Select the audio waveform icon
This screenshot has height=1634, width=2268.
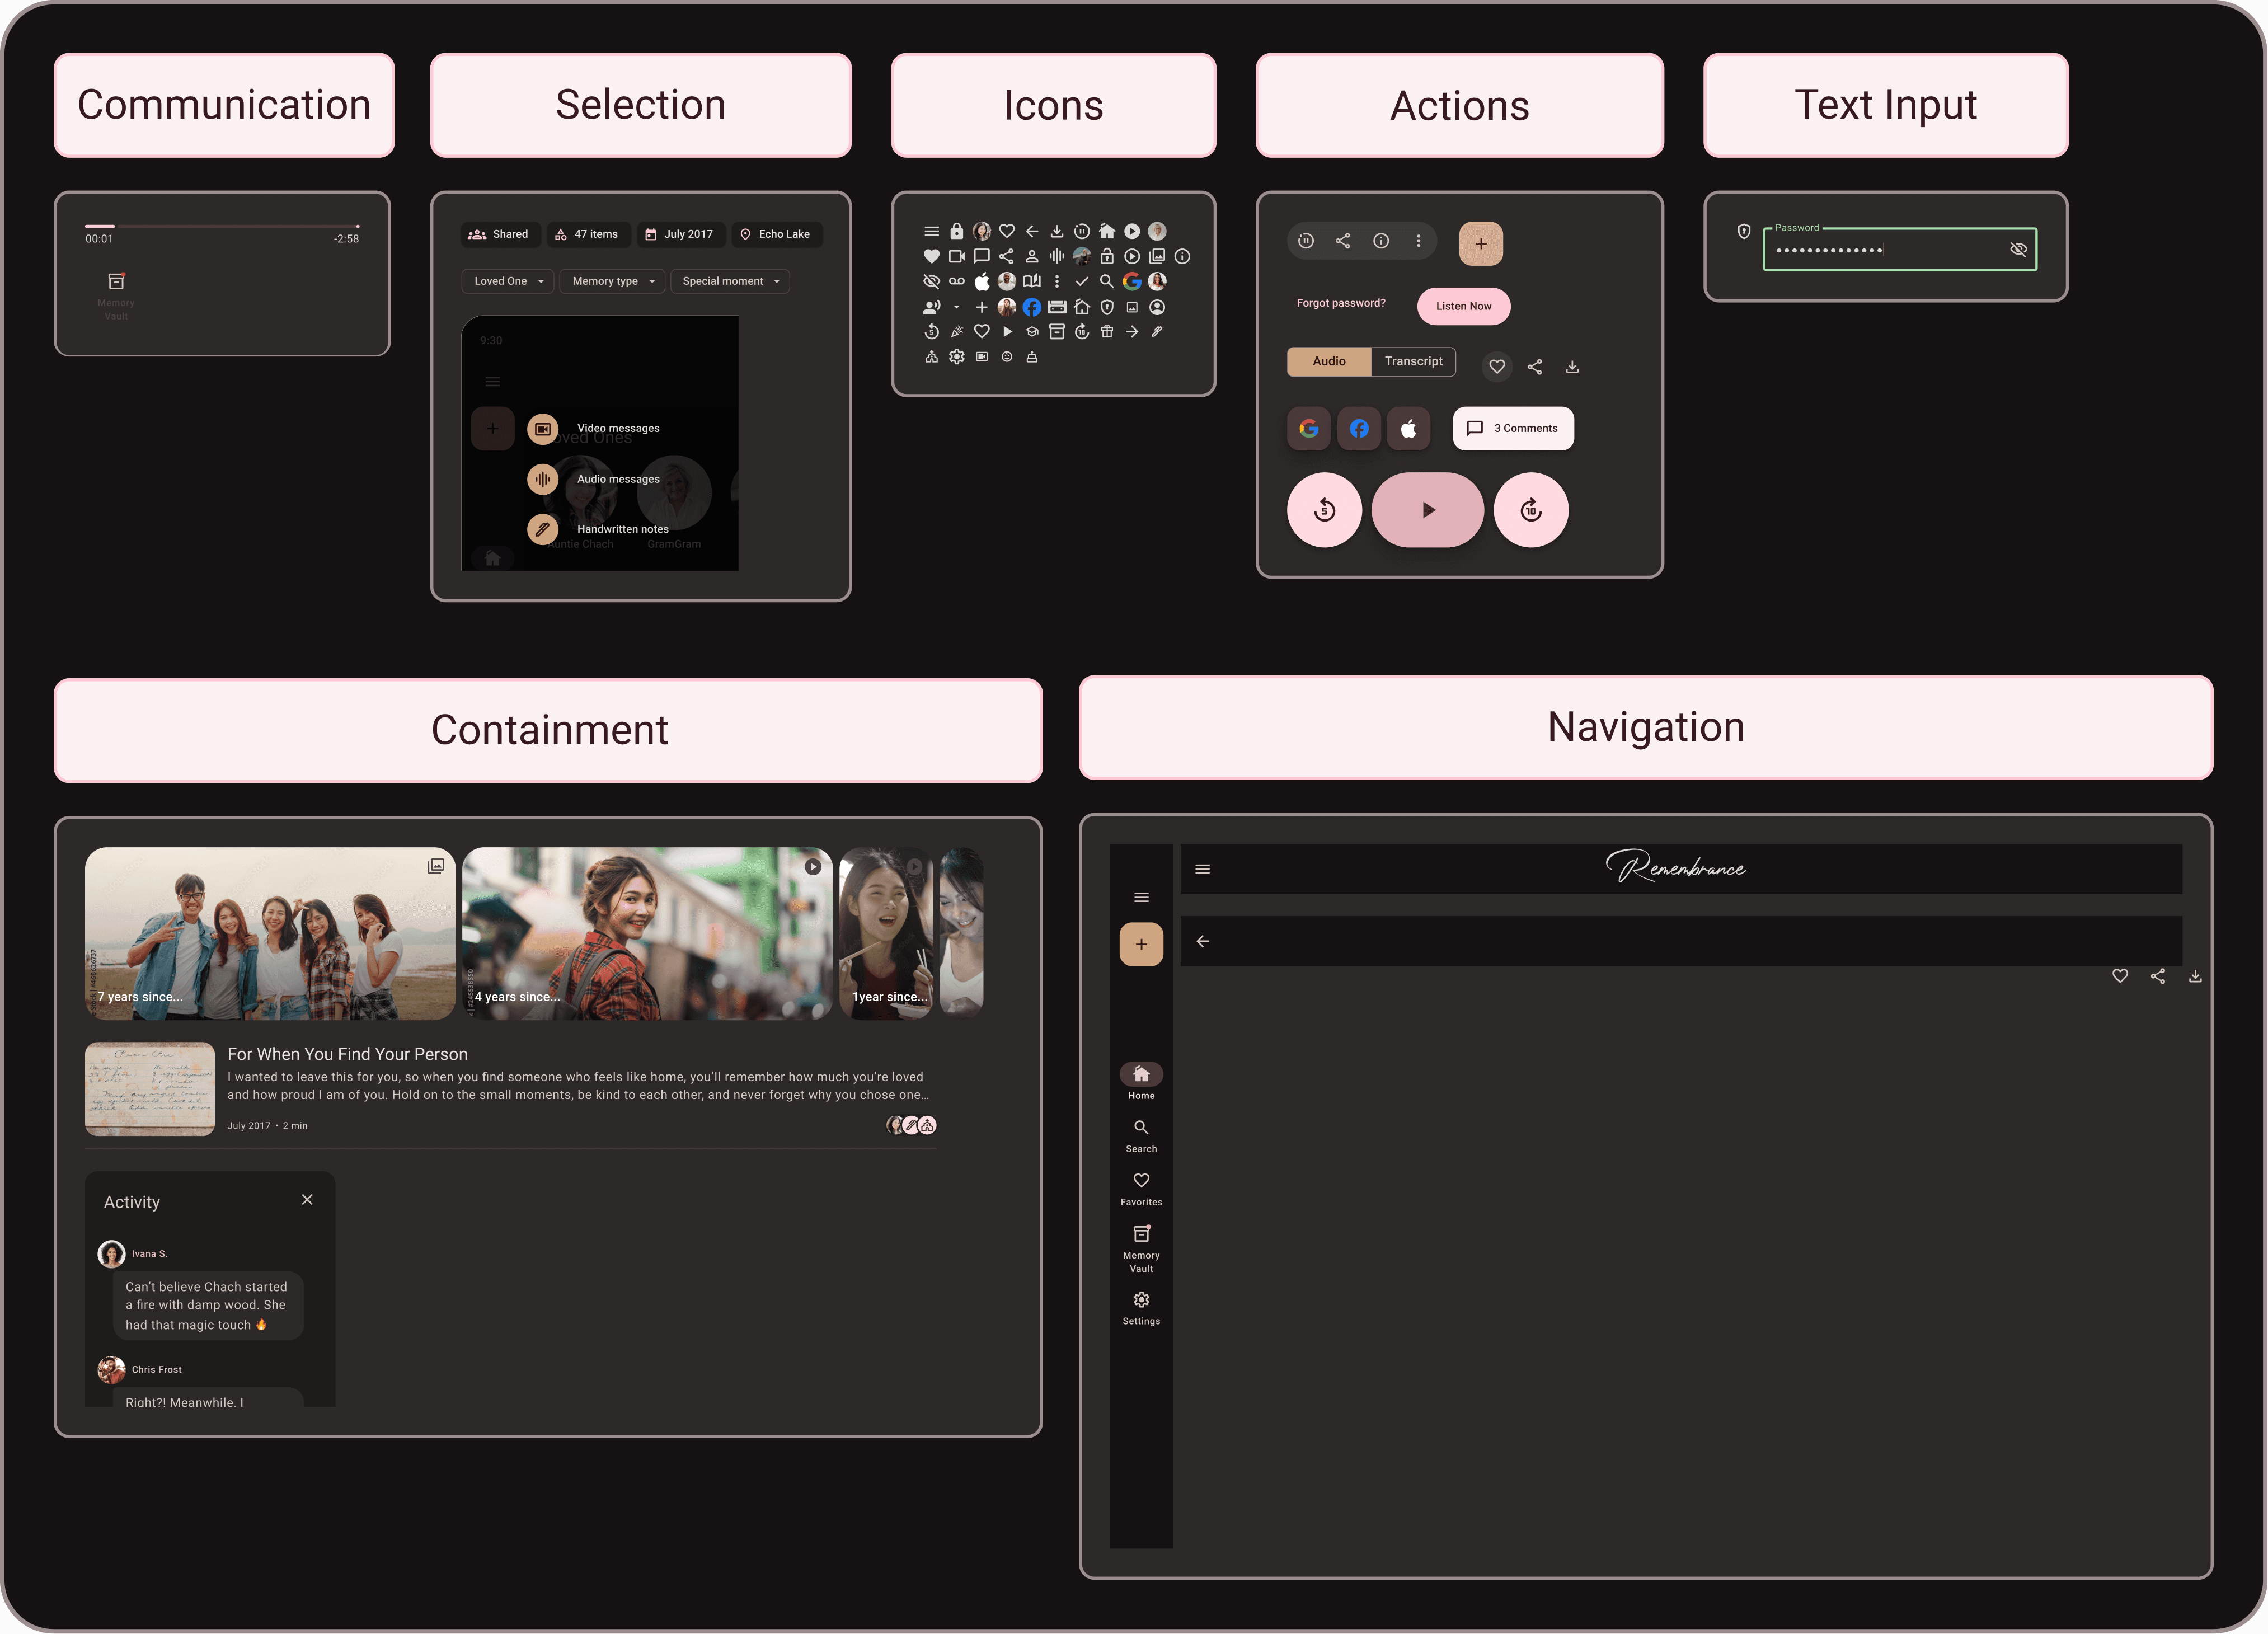1057,256
